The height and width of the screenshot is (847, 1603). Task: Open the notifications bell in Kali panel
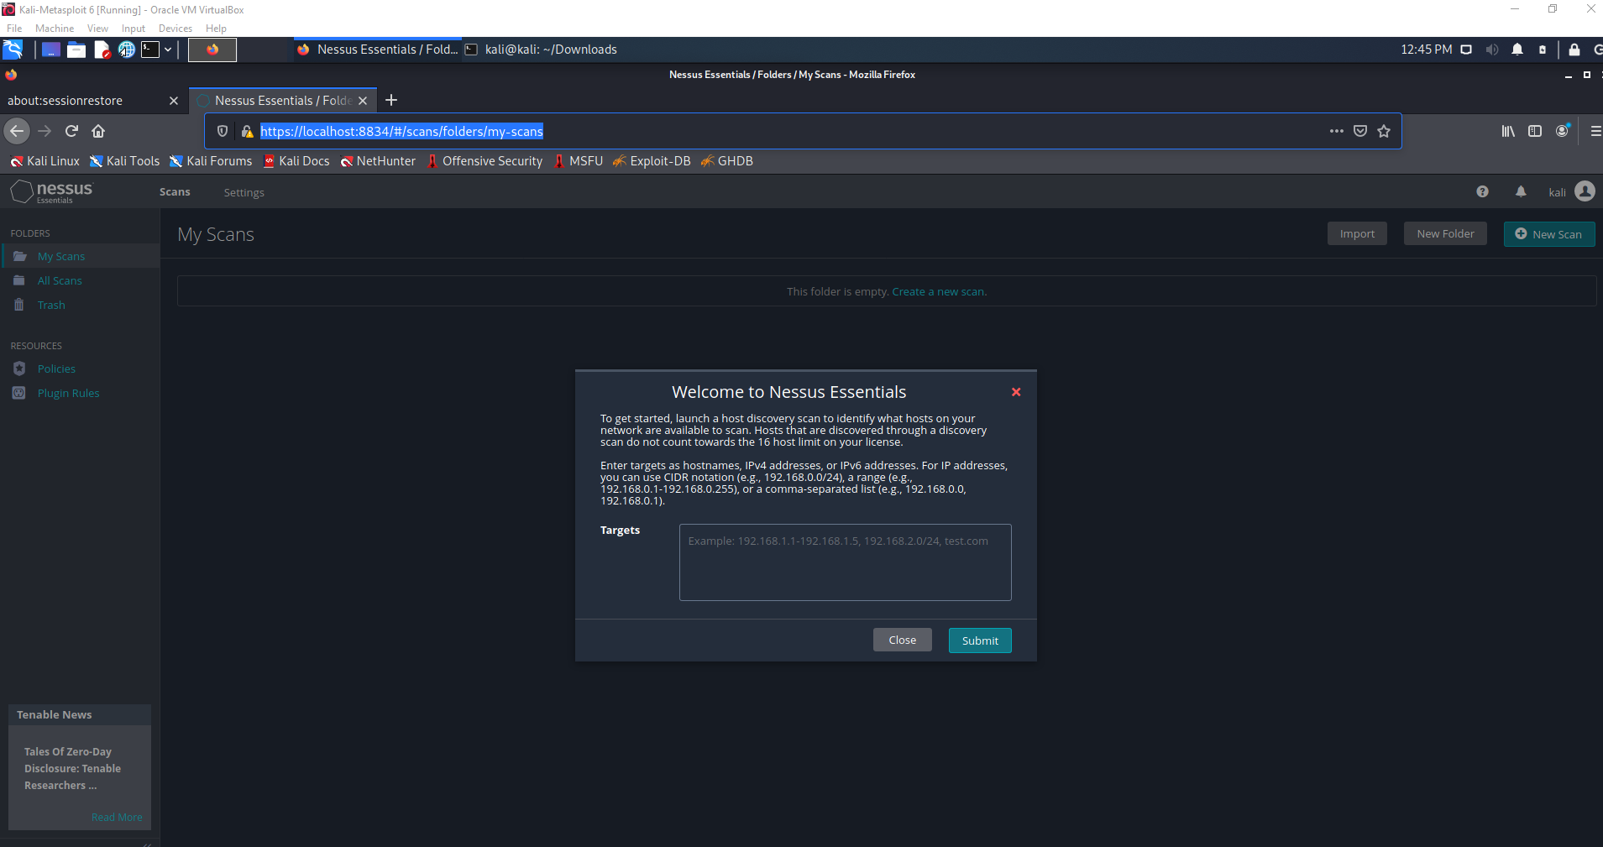tap(1517, 50)
